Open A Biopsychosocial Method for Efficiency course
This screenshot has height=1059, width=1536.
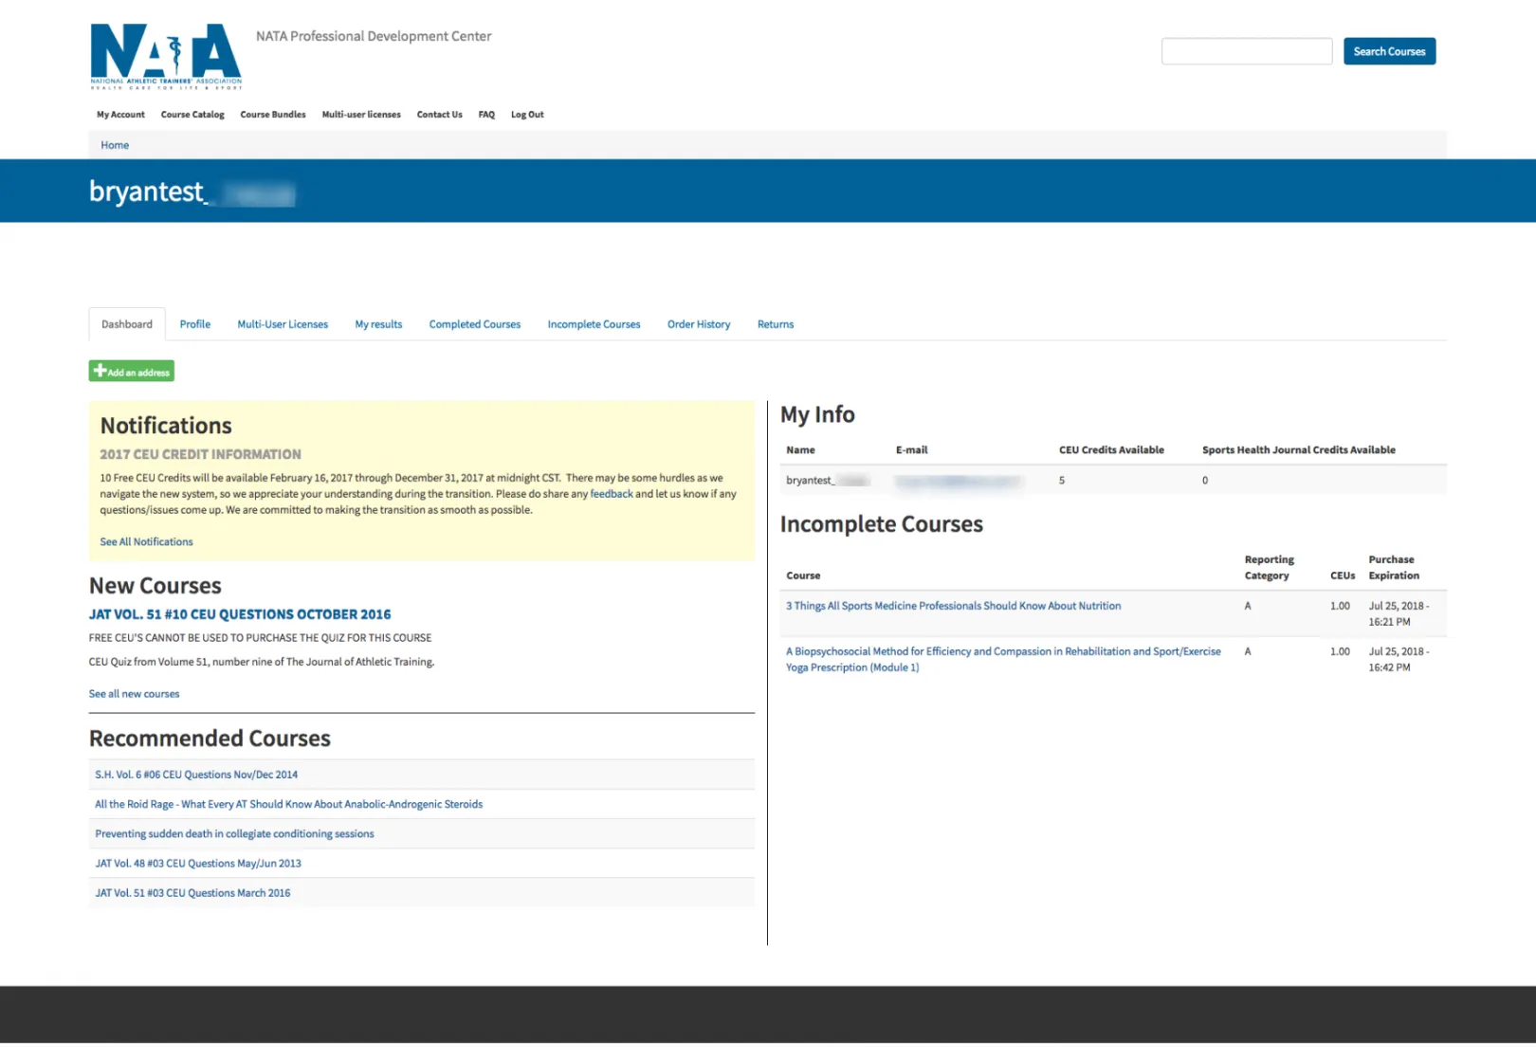click(x=1003, y=659)
